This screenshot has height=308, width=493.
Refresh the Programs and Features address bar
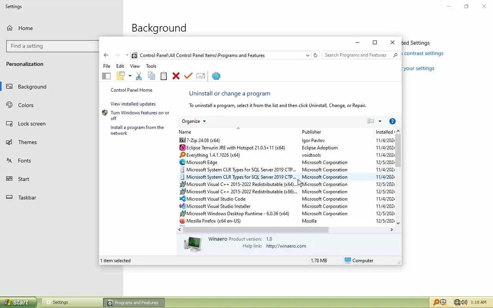coord(315,55)
